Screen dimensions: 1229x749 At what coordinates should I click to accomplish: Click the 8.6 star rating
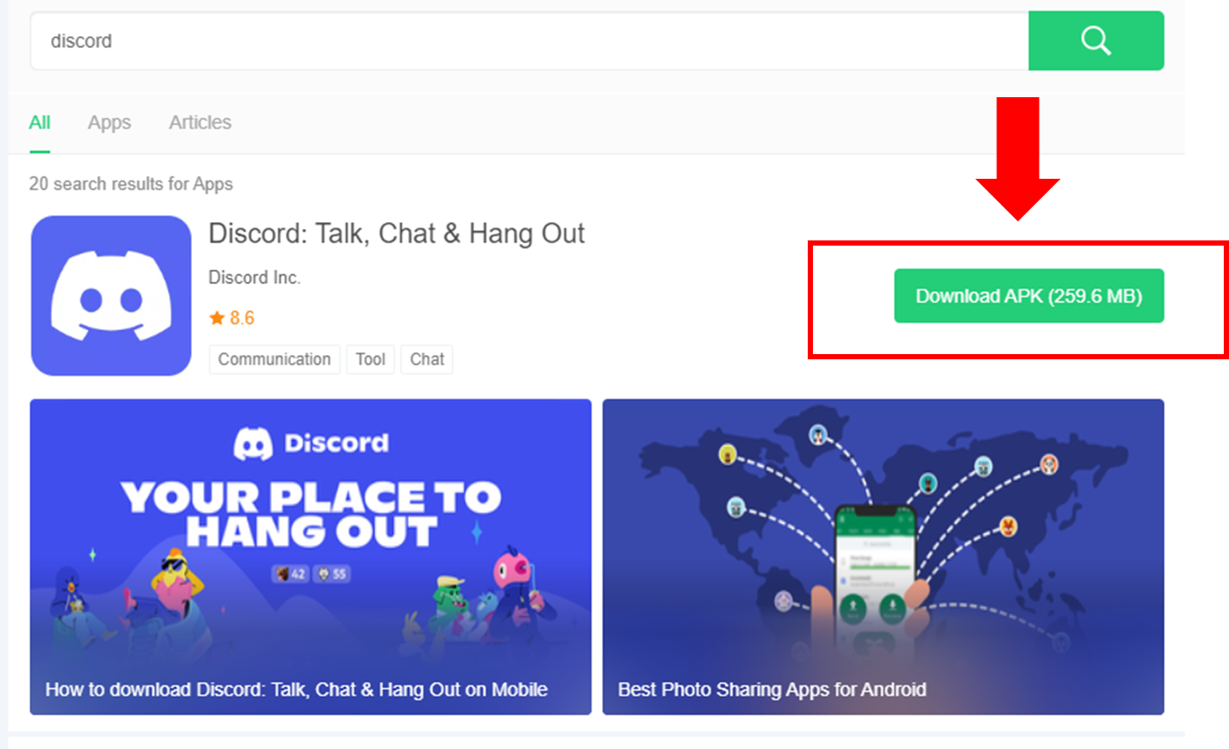click(x=232, y=318)
